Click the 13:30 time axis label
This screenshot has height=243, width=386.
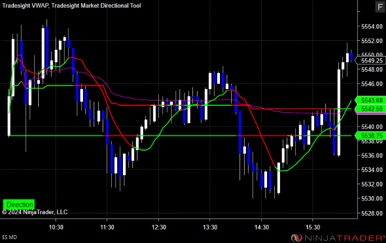point(210,227)
